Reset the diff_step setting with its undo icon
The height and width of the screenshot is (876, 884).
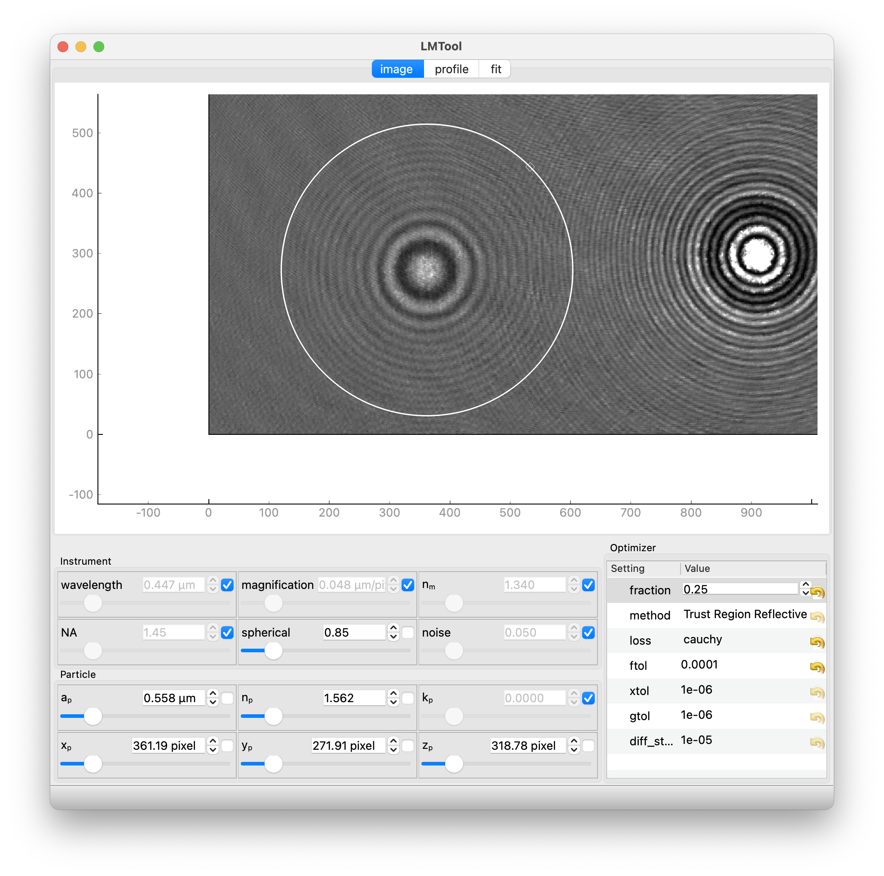coord(817,743)
